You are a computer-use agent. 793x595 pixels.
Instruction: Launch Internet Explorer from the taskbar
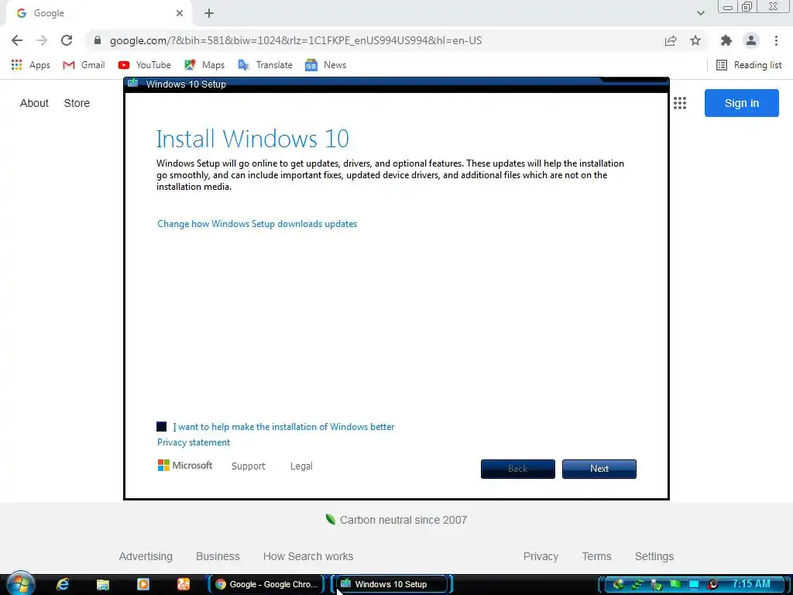(63, 584)
